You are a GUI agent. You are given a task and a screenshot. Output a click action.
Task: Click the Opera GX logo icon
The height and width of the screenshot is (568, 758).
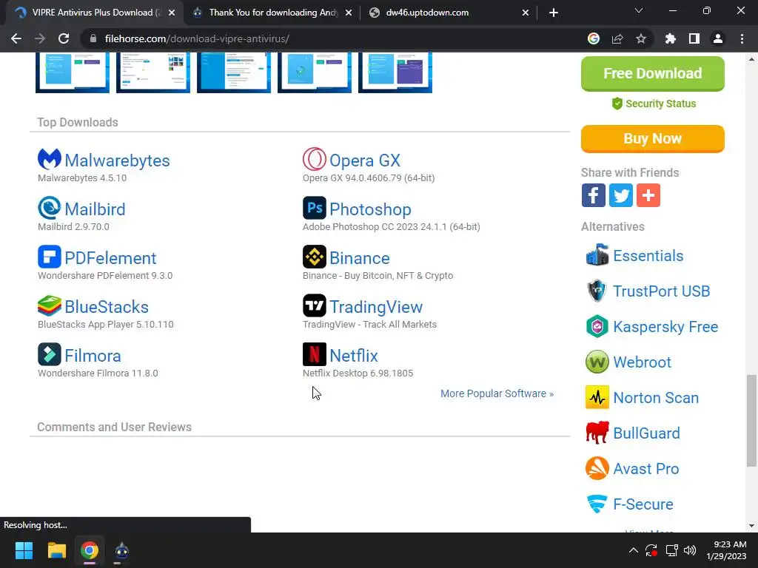pos(314,160)
